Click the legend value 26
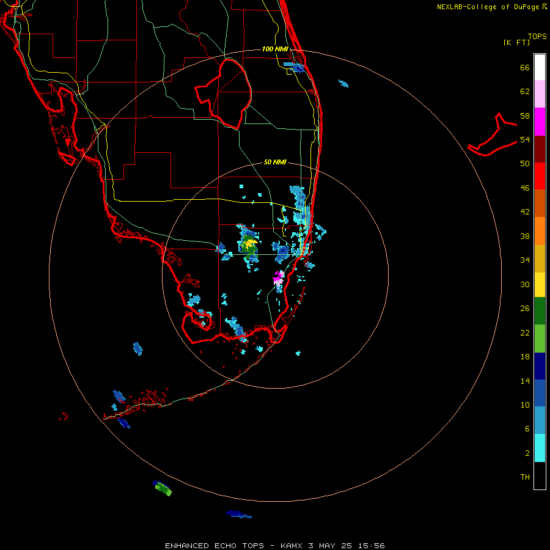Image resolution: width=550 pixels, height=550 pixels. pyautogui.click(x=525, y=309)
